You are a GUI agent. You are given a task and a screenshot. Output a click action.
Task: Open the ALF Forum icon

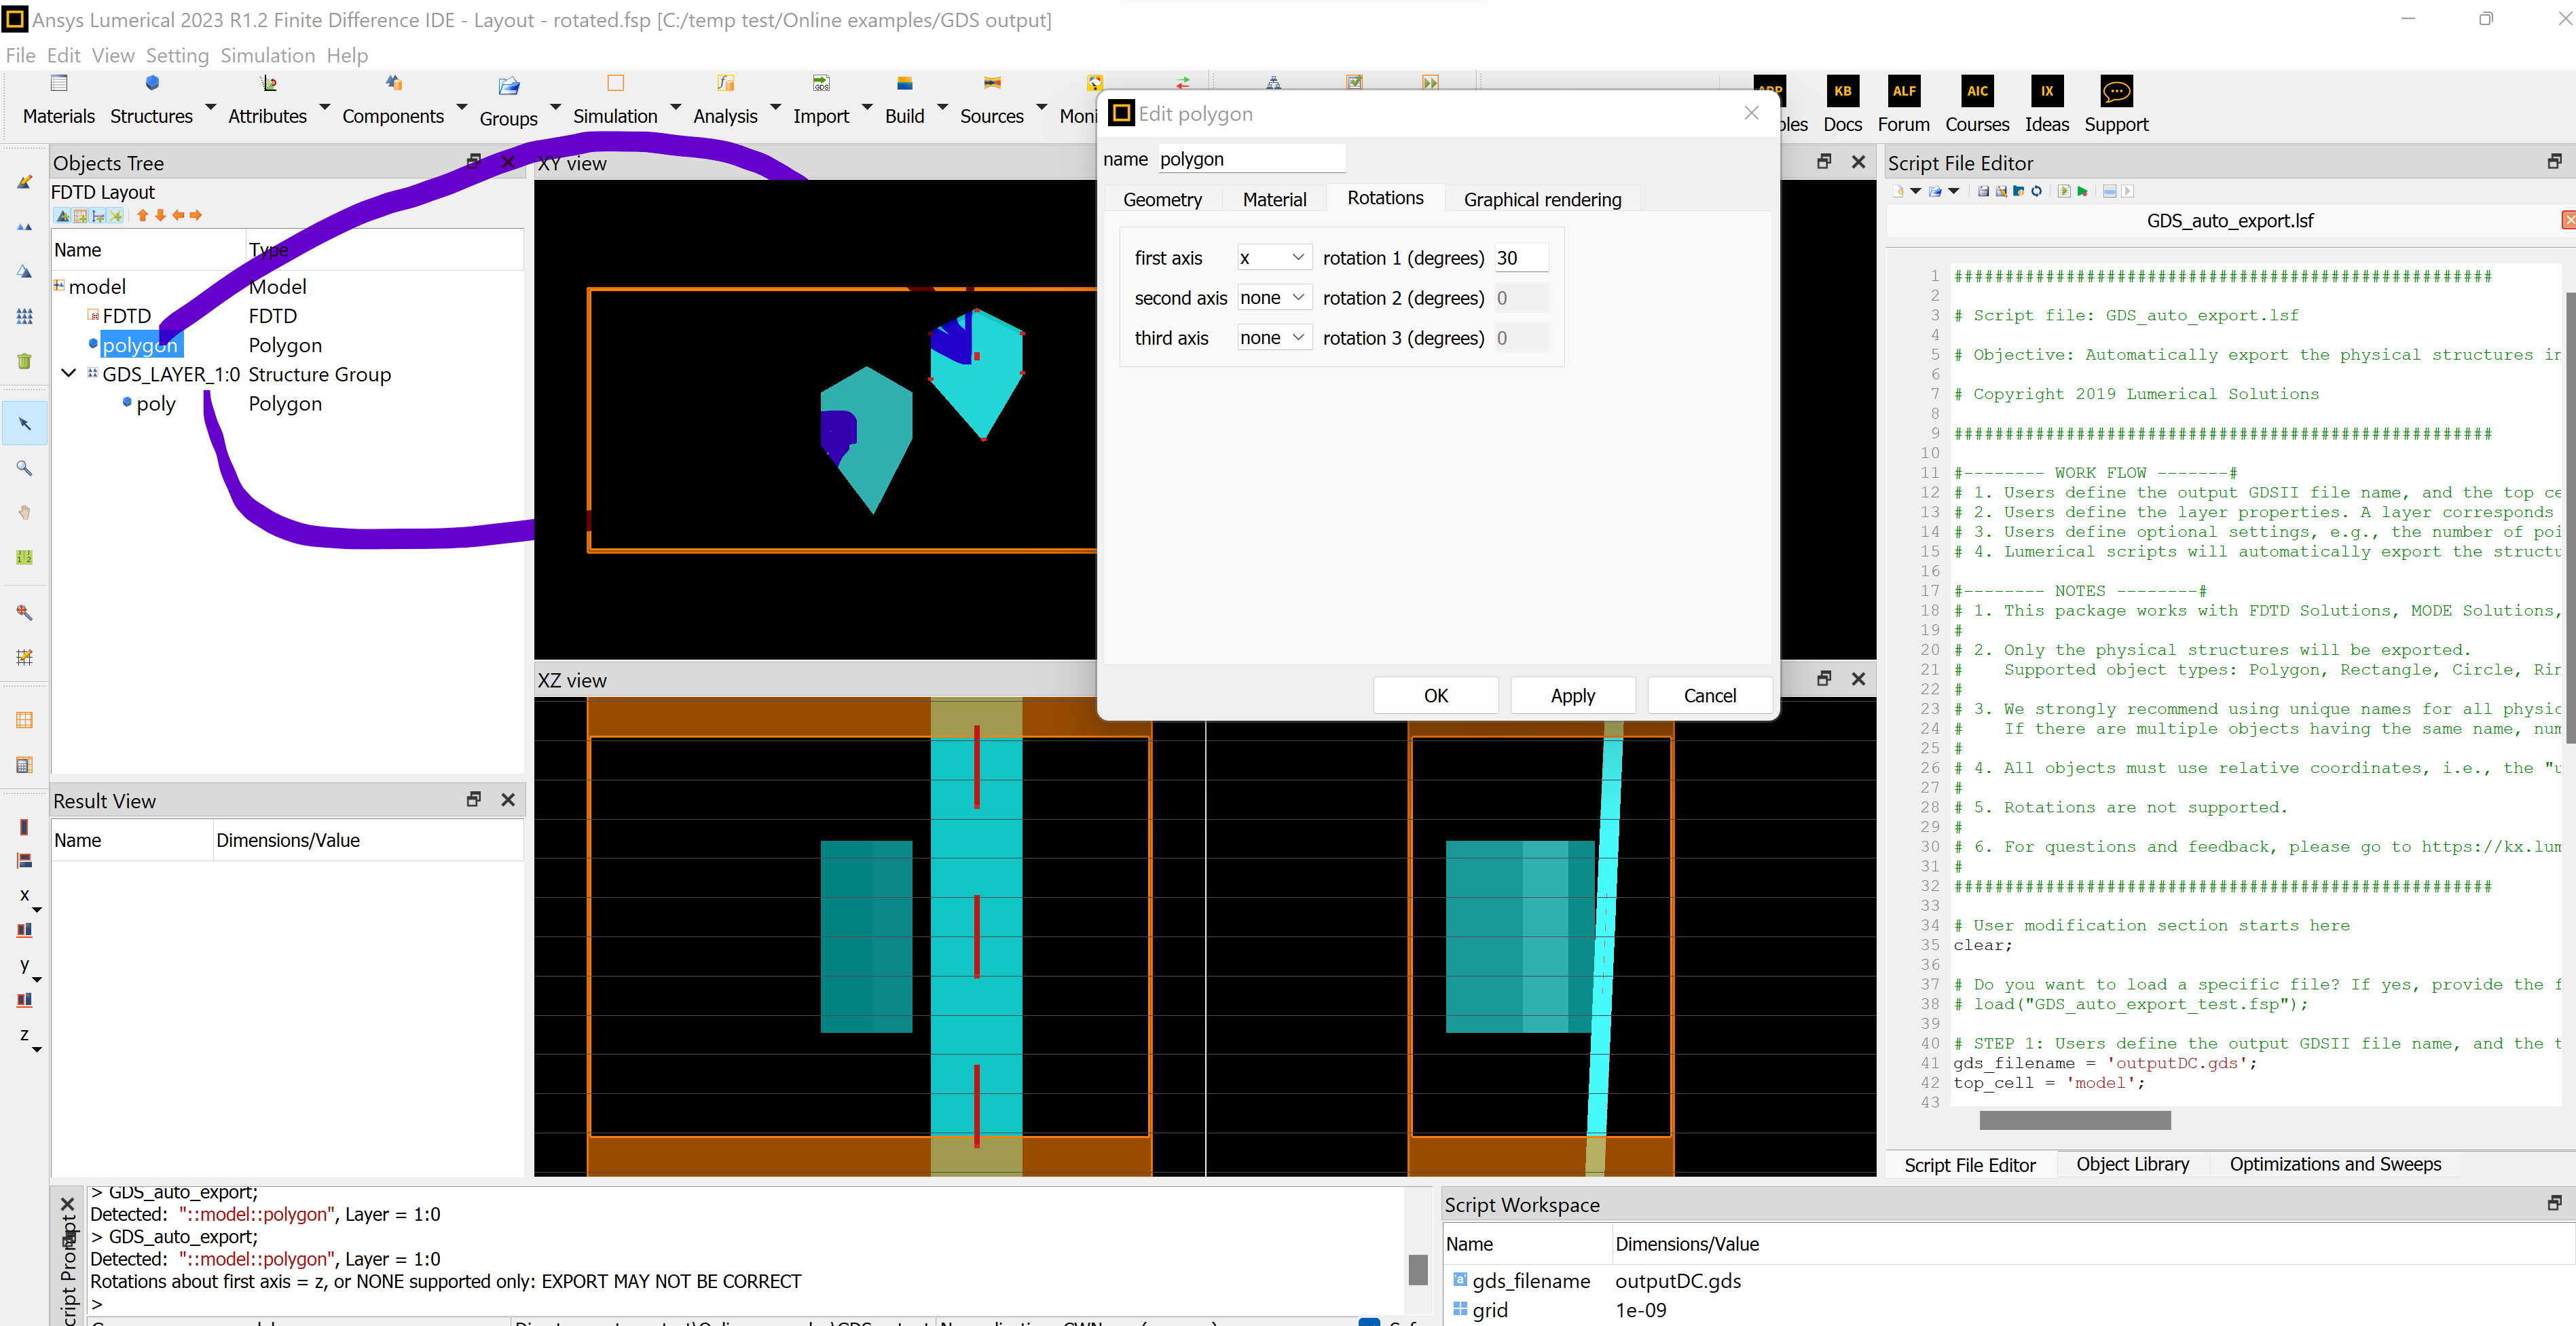point(1904,91)
